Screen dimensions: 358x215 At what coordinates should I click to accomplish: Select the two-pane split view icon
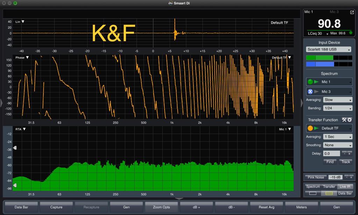pos(329,193)
